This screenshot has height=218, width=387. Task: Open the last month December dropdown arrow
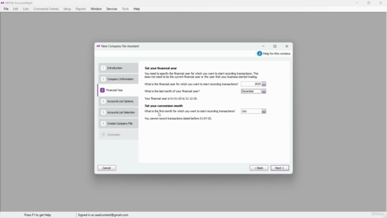click(264, 91)
